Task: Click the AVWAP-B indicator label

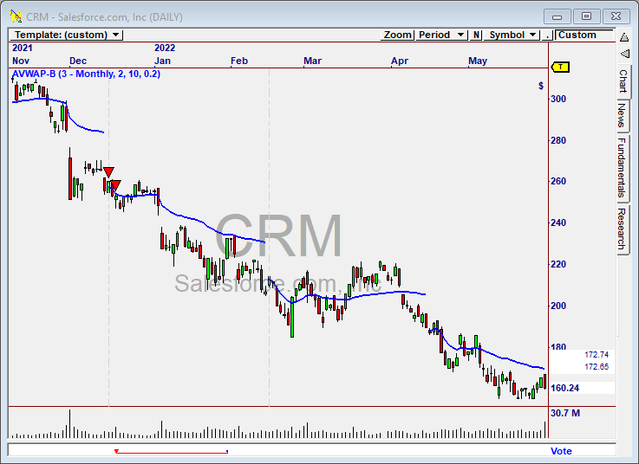Action: pos(86,74)
